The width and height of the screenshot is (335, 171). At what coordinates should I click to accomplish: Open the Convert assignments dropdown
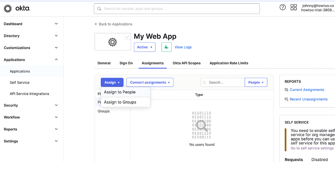(150, 83)
